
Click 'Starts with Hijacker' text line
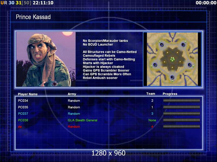coord(98,63)
